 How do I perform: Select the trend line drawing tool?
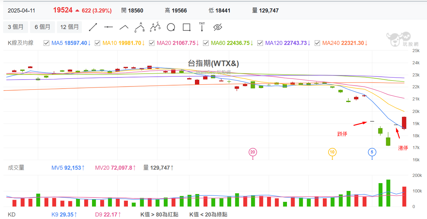point(93,27)
